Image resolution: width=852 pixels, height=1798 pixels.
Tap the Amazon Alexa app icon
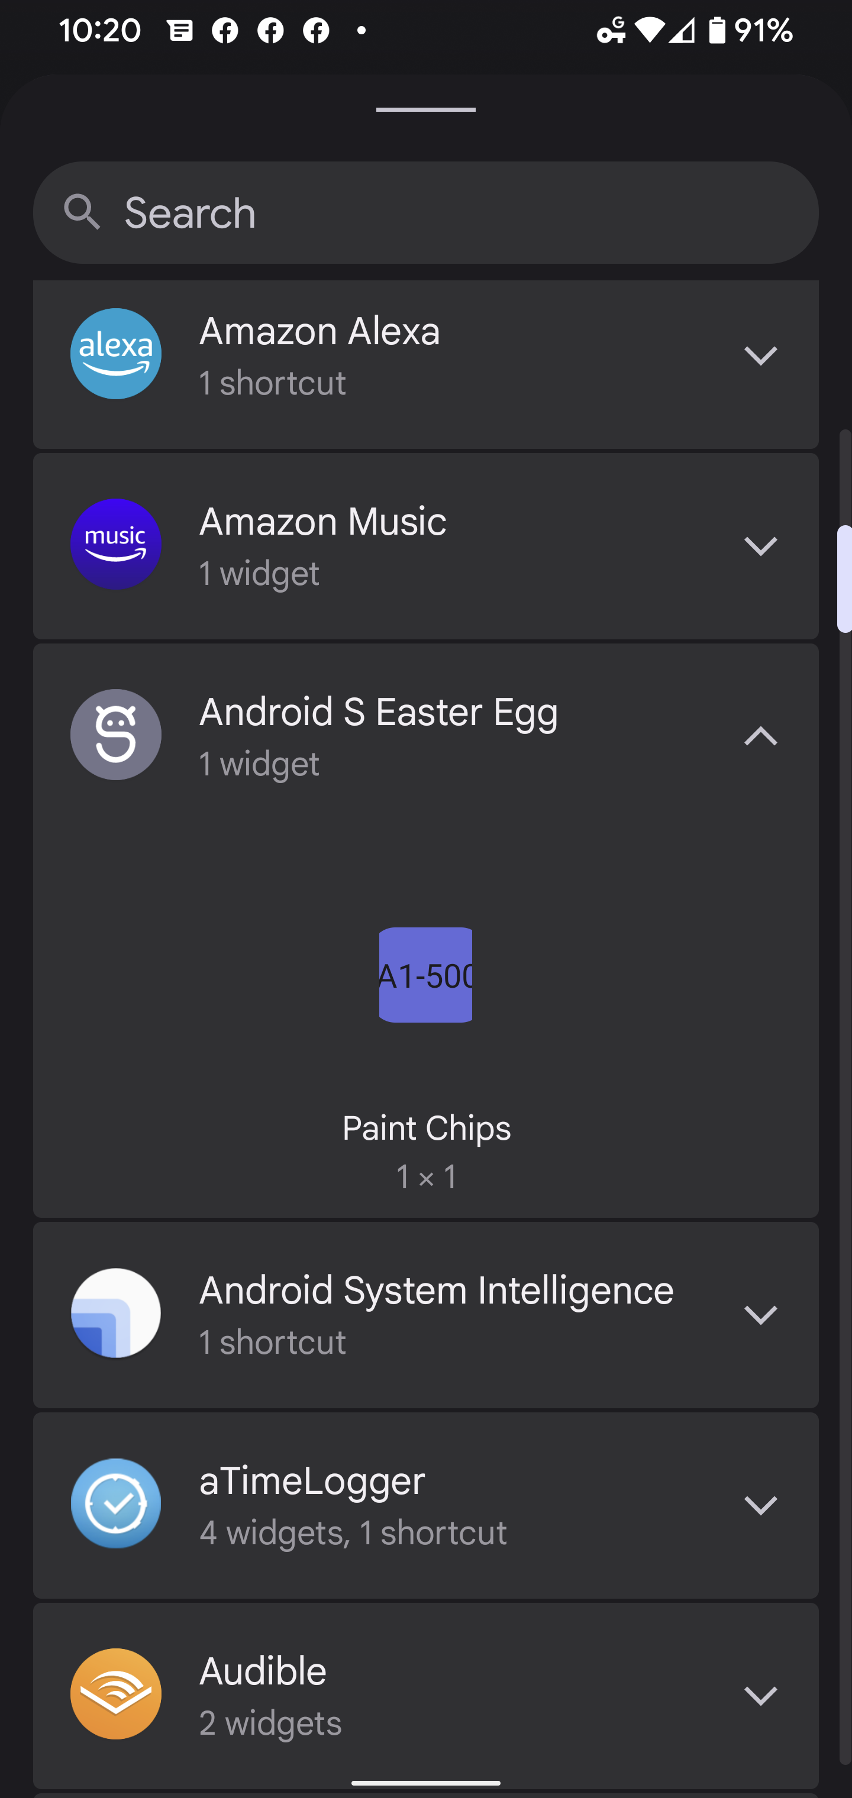tap(116, 354)
